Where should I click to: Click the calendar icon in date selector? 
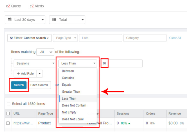10,20
